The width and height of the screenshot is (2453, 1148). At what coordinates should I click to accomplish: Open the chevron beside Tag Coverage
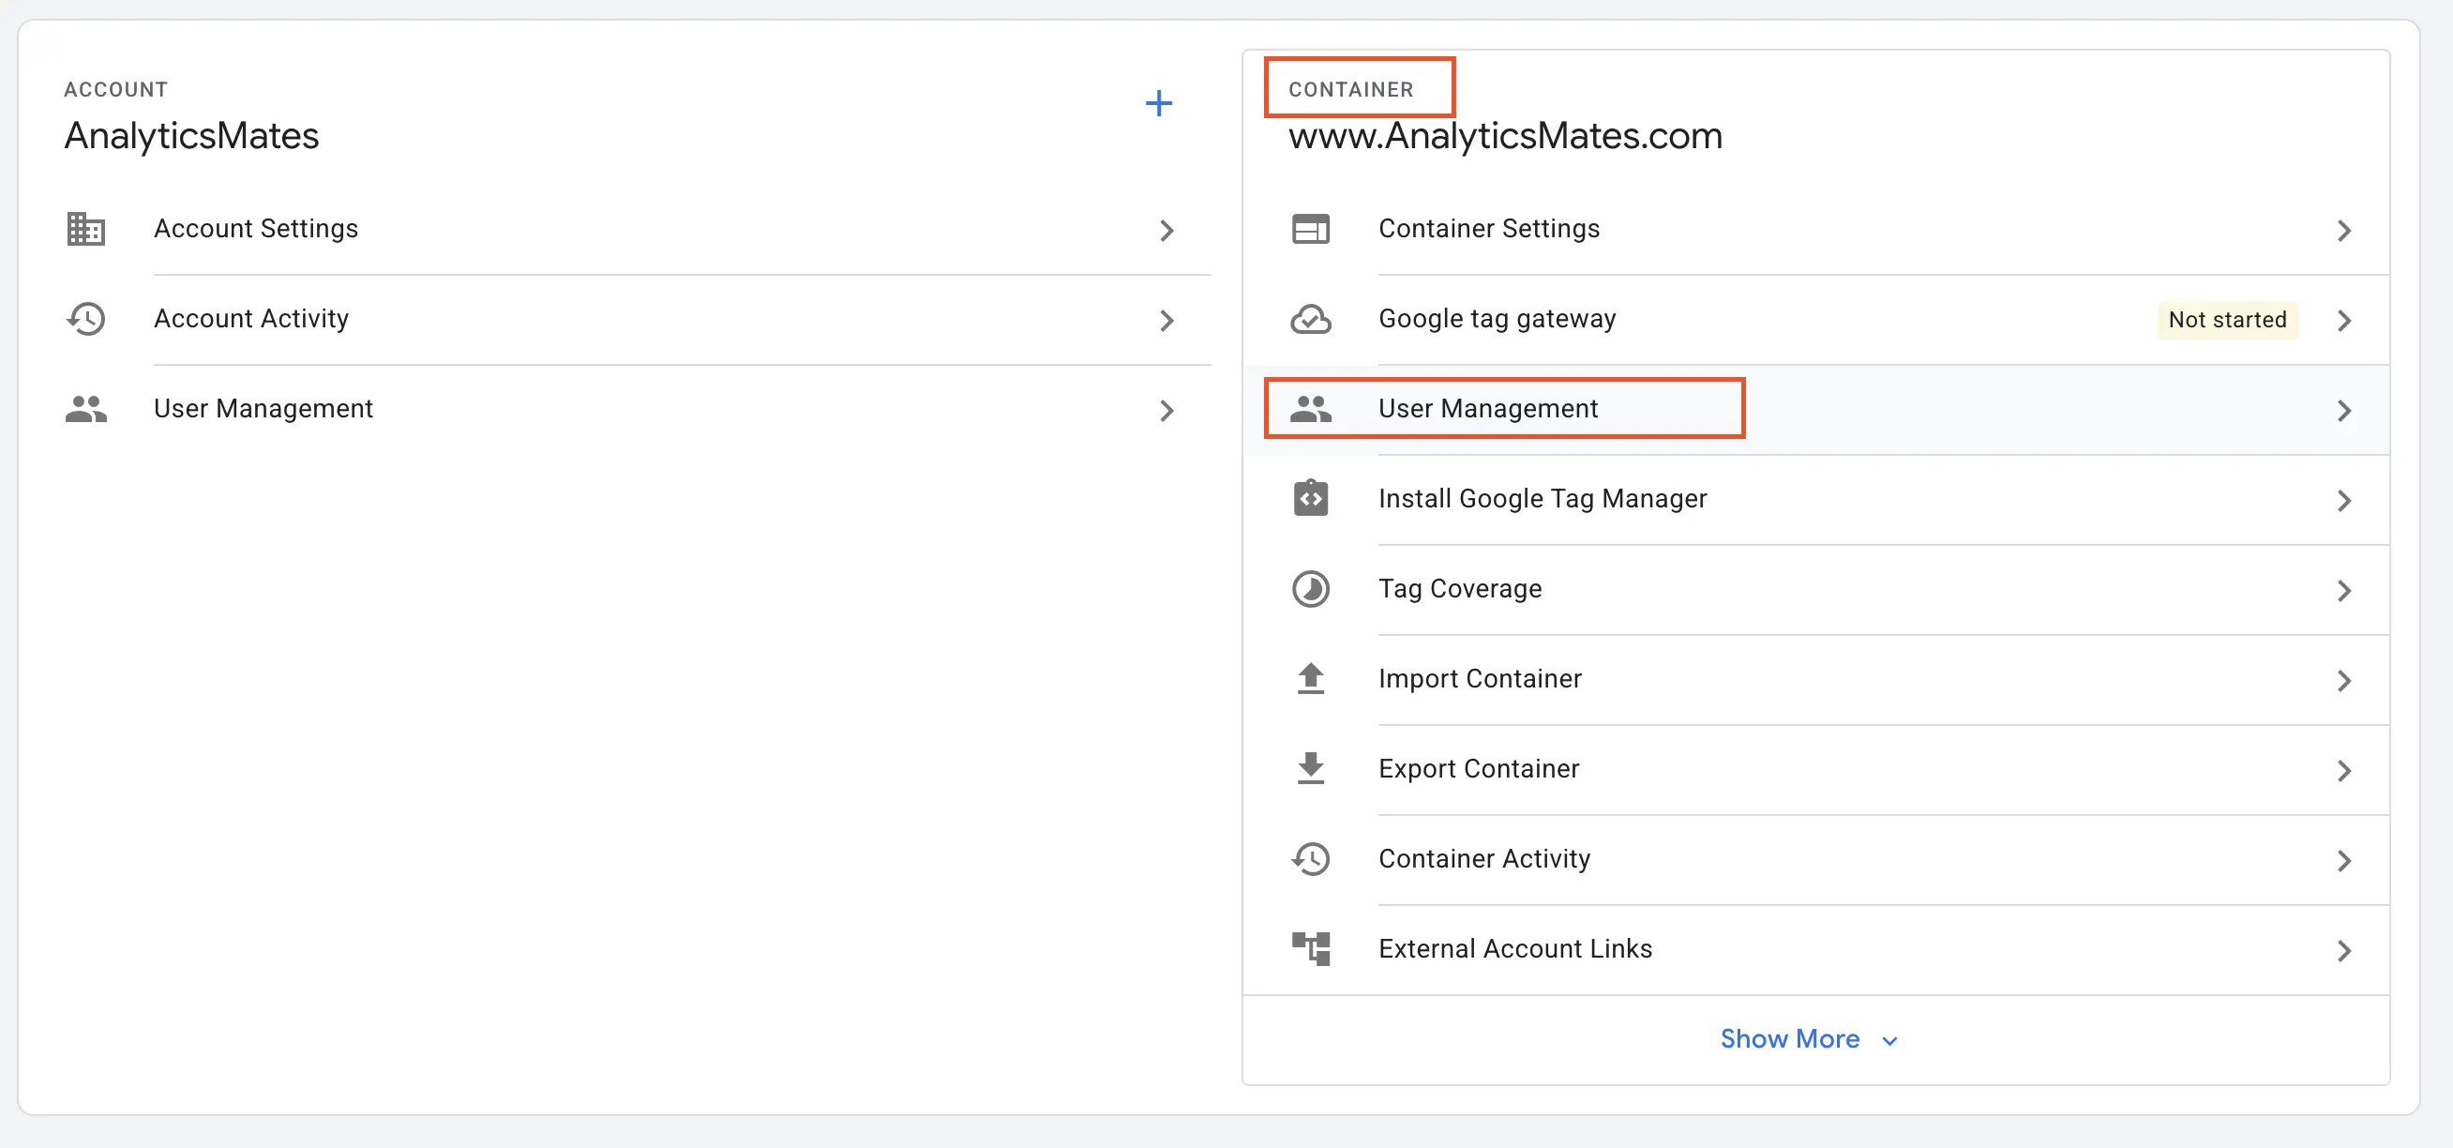2343,591
